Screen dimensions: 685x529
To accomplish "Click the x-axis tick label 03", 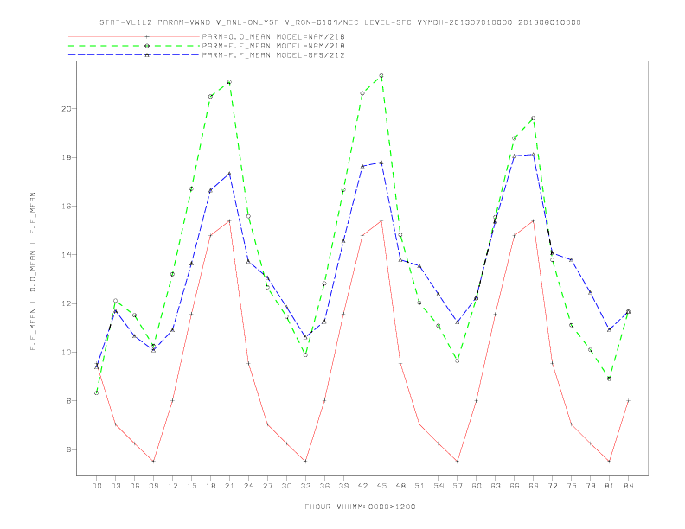I will (115, 486).
